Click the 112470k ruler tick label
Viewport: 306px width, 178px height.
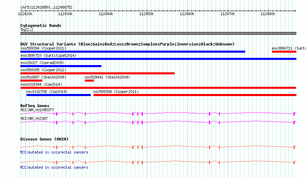[228, 14]
